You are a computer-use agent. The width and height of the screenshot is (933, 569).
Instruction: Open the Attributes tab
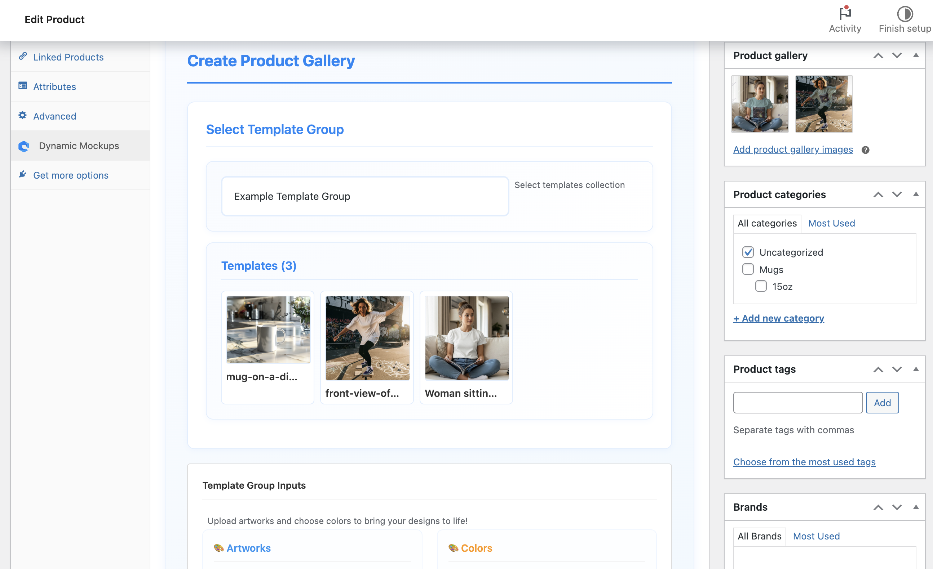point(80,86)
